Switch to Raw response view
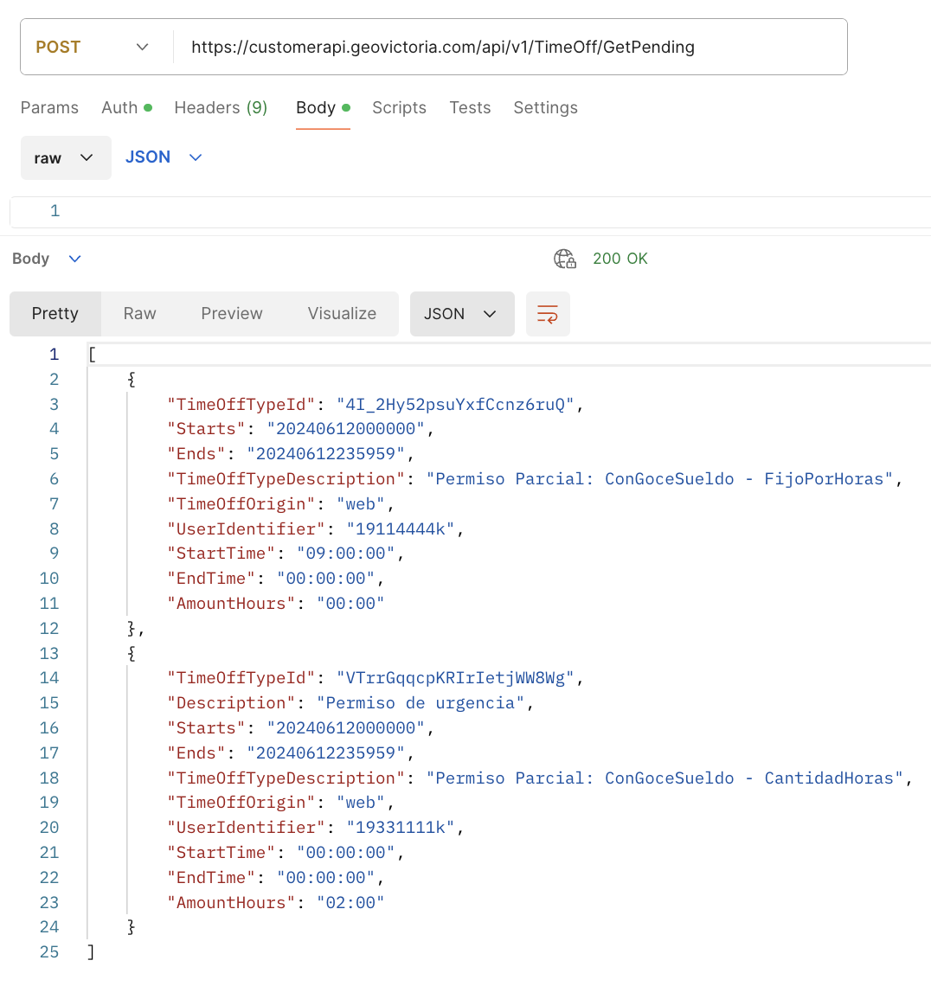Screen dimensions: 931x986 click(x=139, y=314)
